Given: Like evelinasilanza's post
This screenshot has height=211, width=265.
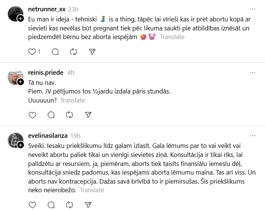Looking at the screenshot, I should pyautogui.click(x=32, y=205).
